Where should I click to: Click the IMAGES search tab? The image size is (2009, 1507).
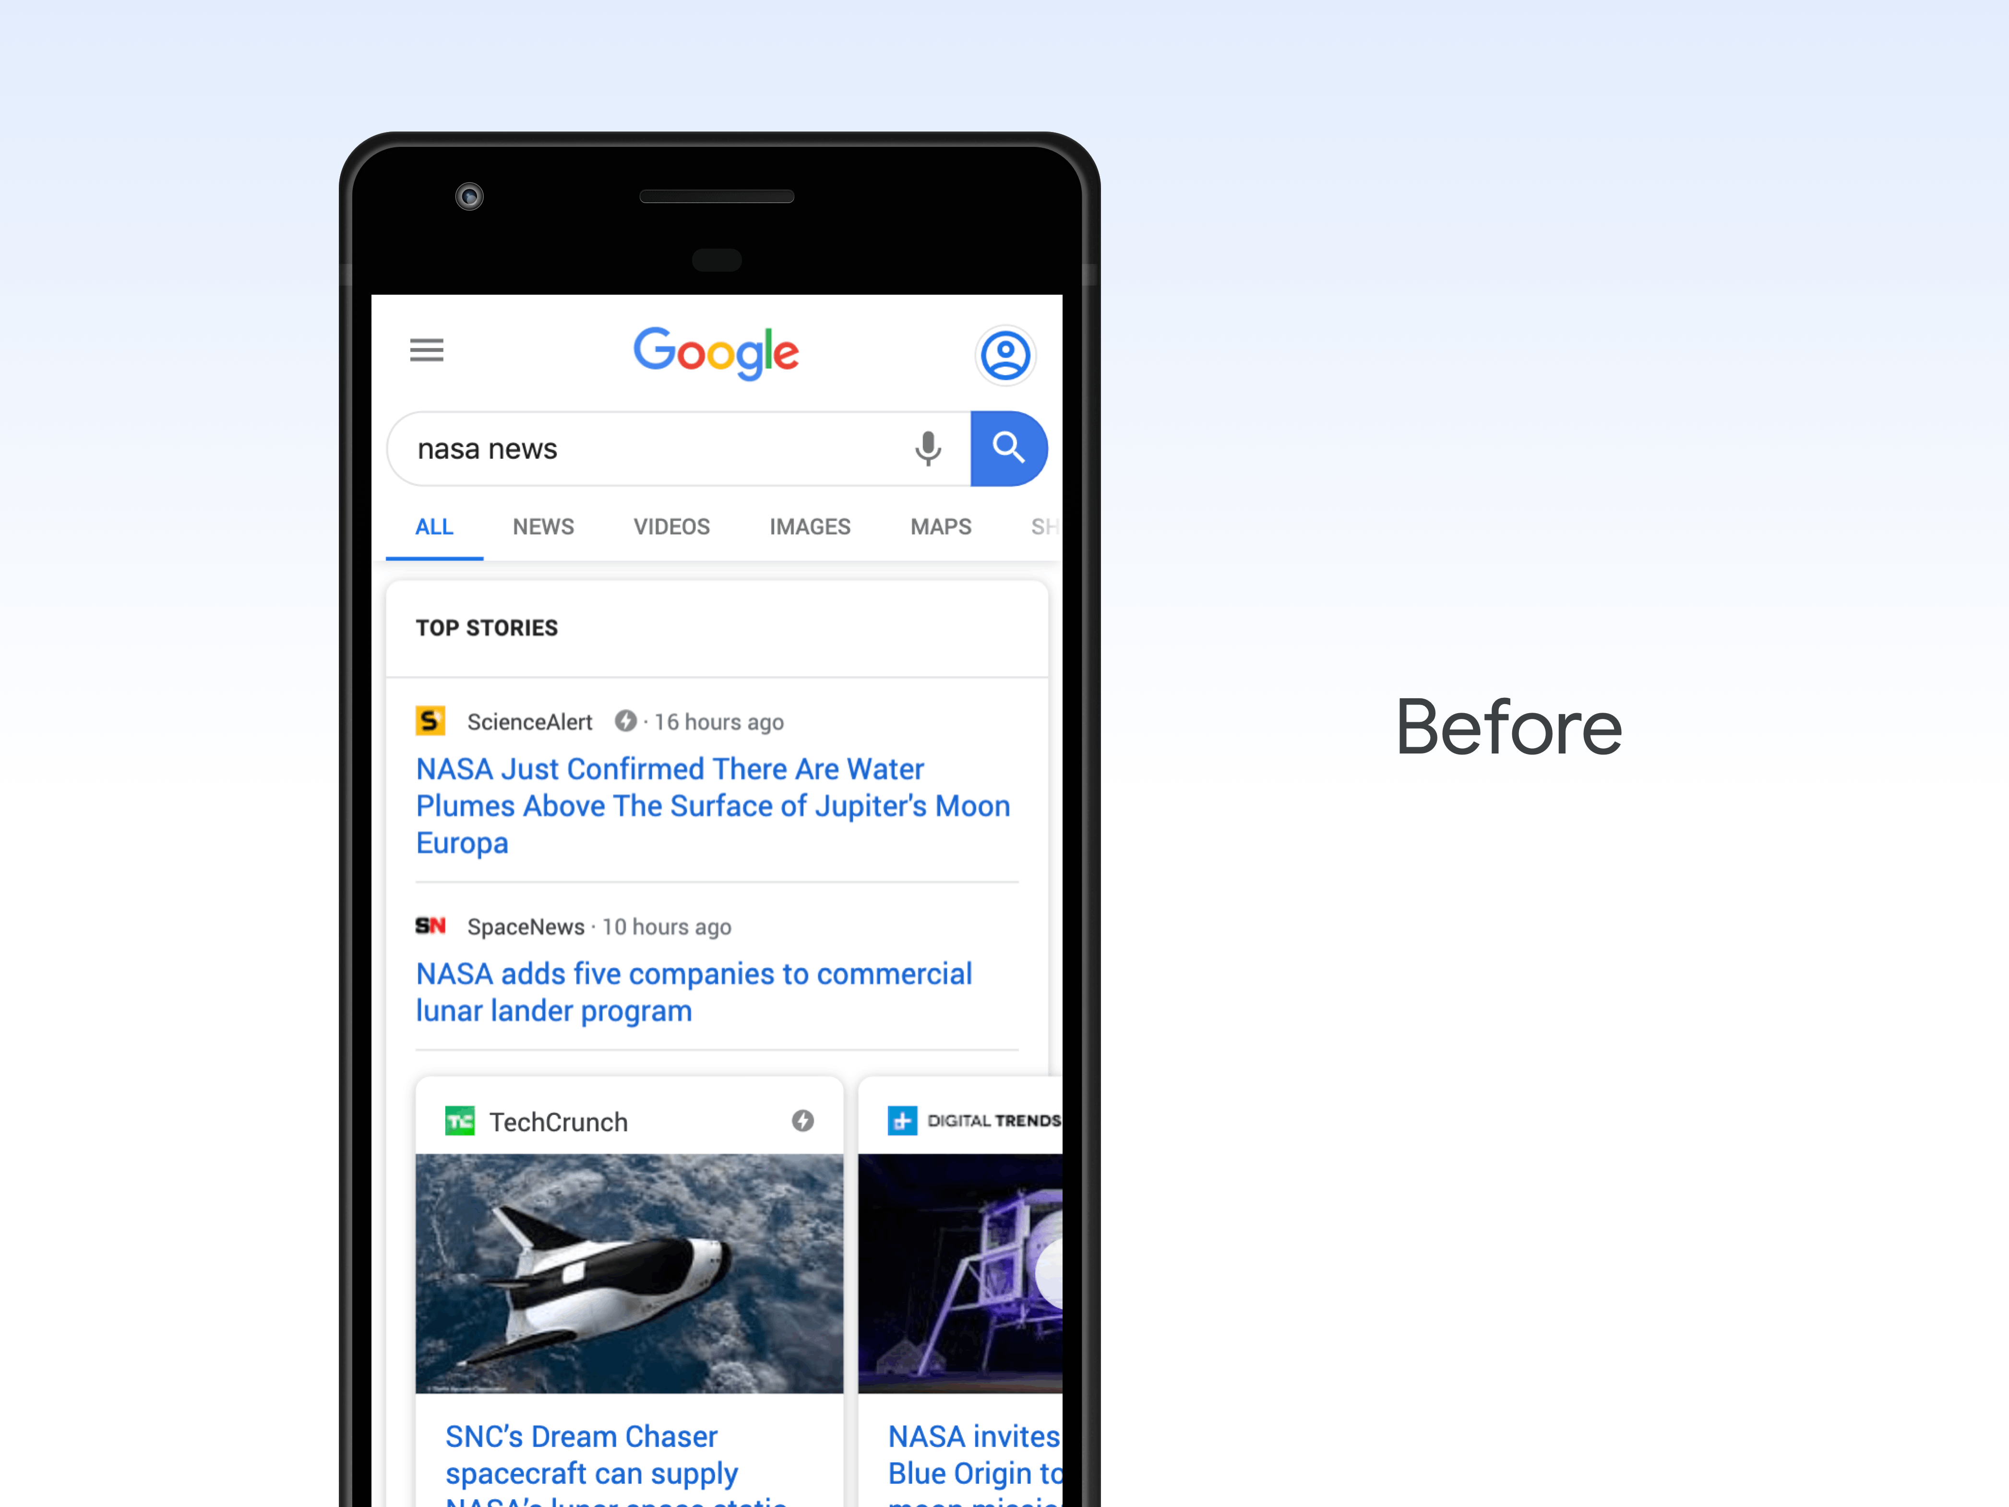[807, 526]
